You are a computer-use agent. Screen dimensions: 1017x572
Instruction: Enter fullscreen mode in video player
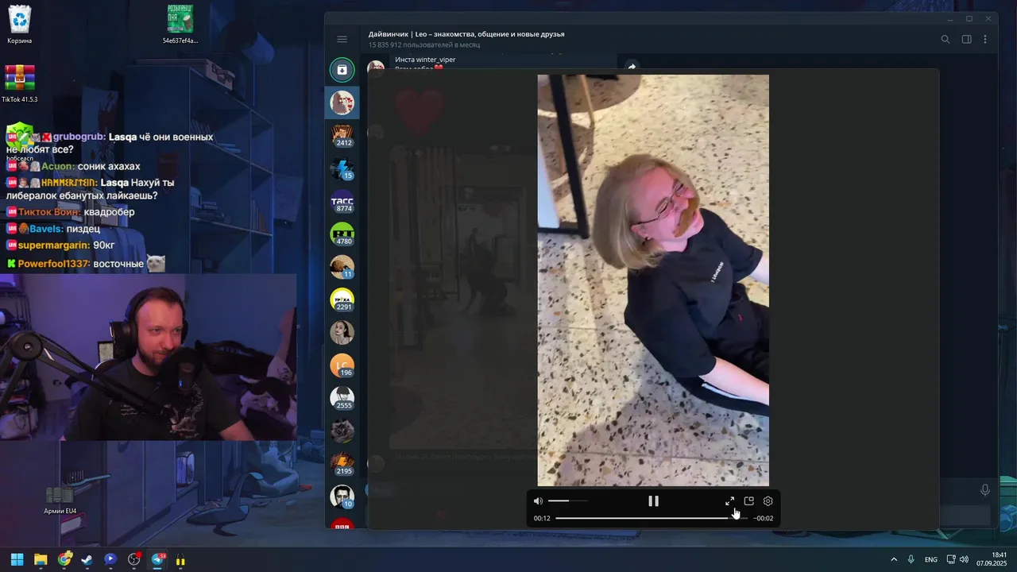(x=729, y=501)
